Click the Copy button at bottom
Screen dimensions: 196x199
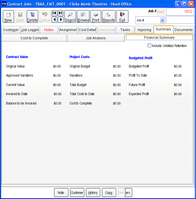click(x=109, y=193)
